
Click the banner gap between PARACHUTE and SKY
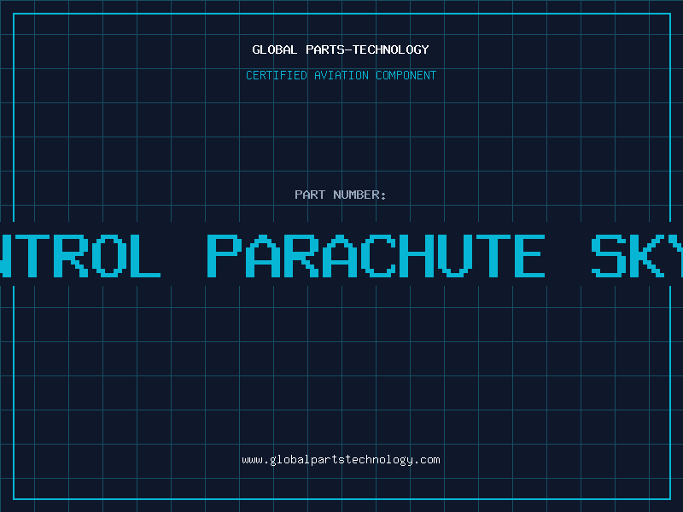[568, 255]
